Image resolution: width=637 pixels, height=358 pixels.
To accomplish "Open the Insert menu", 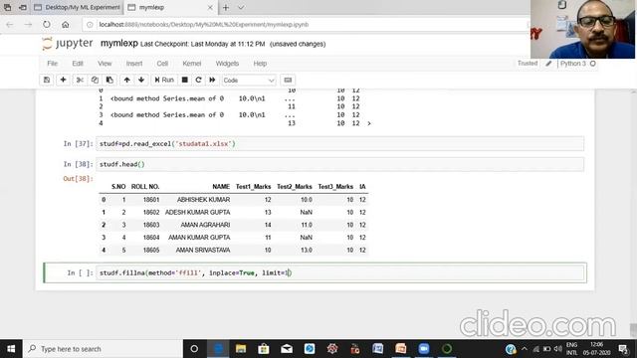I will coord(134,64).
